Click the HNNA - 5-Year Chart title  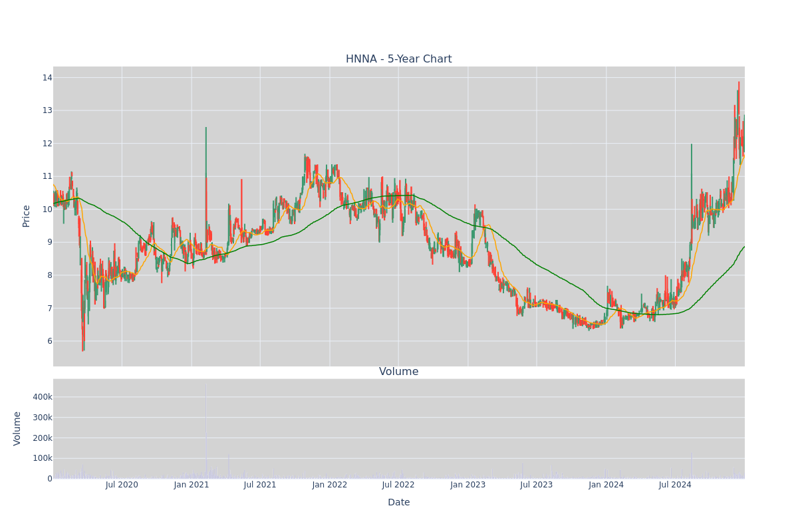click(x=398, y=59)
